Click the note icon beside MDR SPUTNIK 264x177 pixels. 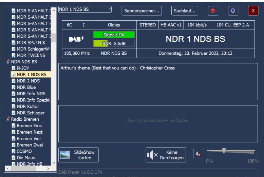click(14, 42)
